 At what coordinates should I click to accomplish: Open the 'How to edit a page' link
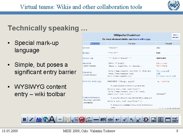(x=142, y=39)
